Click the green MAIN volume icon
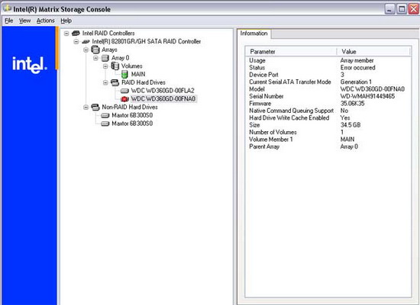 coord(124,74)
